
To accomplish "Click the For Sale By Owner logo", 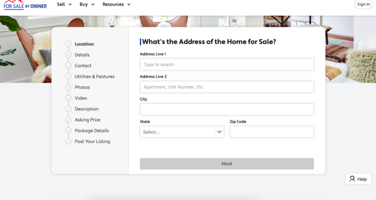I will [25, 5].
